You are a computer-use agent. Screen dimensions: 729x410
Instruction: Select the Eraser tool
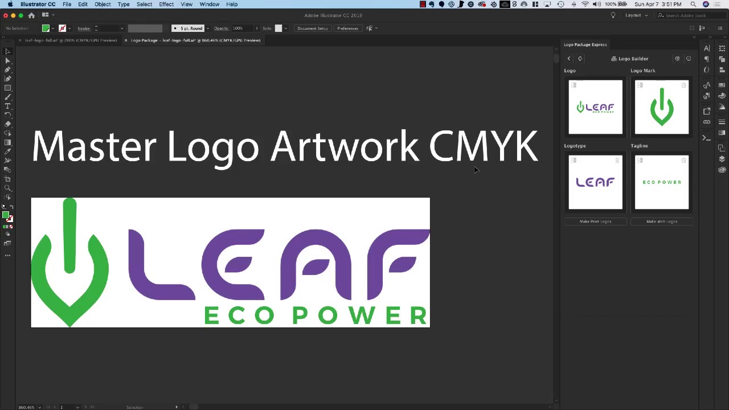[7, 124]
